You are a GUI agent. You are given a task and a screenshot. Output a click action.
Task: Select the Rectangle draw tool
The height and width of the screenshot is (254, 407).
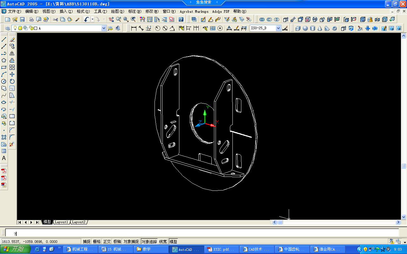point(4,67)
